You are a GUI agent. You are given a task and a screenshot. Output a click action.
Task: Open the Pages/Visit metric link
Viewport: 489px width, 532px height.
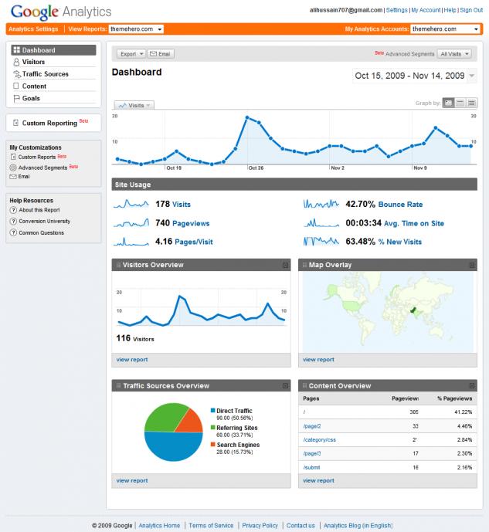[194, 242]
